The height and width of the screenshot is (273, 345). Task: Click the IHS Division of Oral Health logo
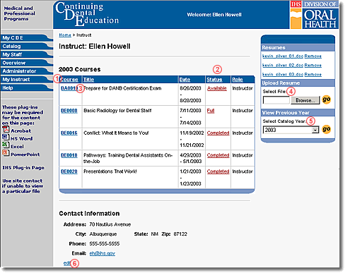314,15
